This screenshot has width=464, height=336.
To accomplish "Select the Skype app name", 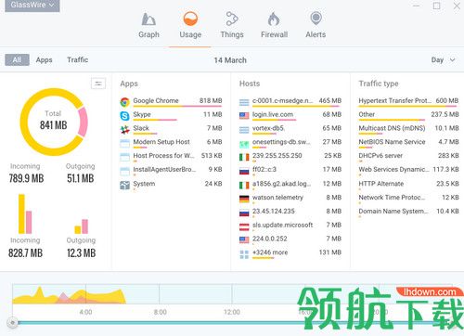I will [142, 114].
